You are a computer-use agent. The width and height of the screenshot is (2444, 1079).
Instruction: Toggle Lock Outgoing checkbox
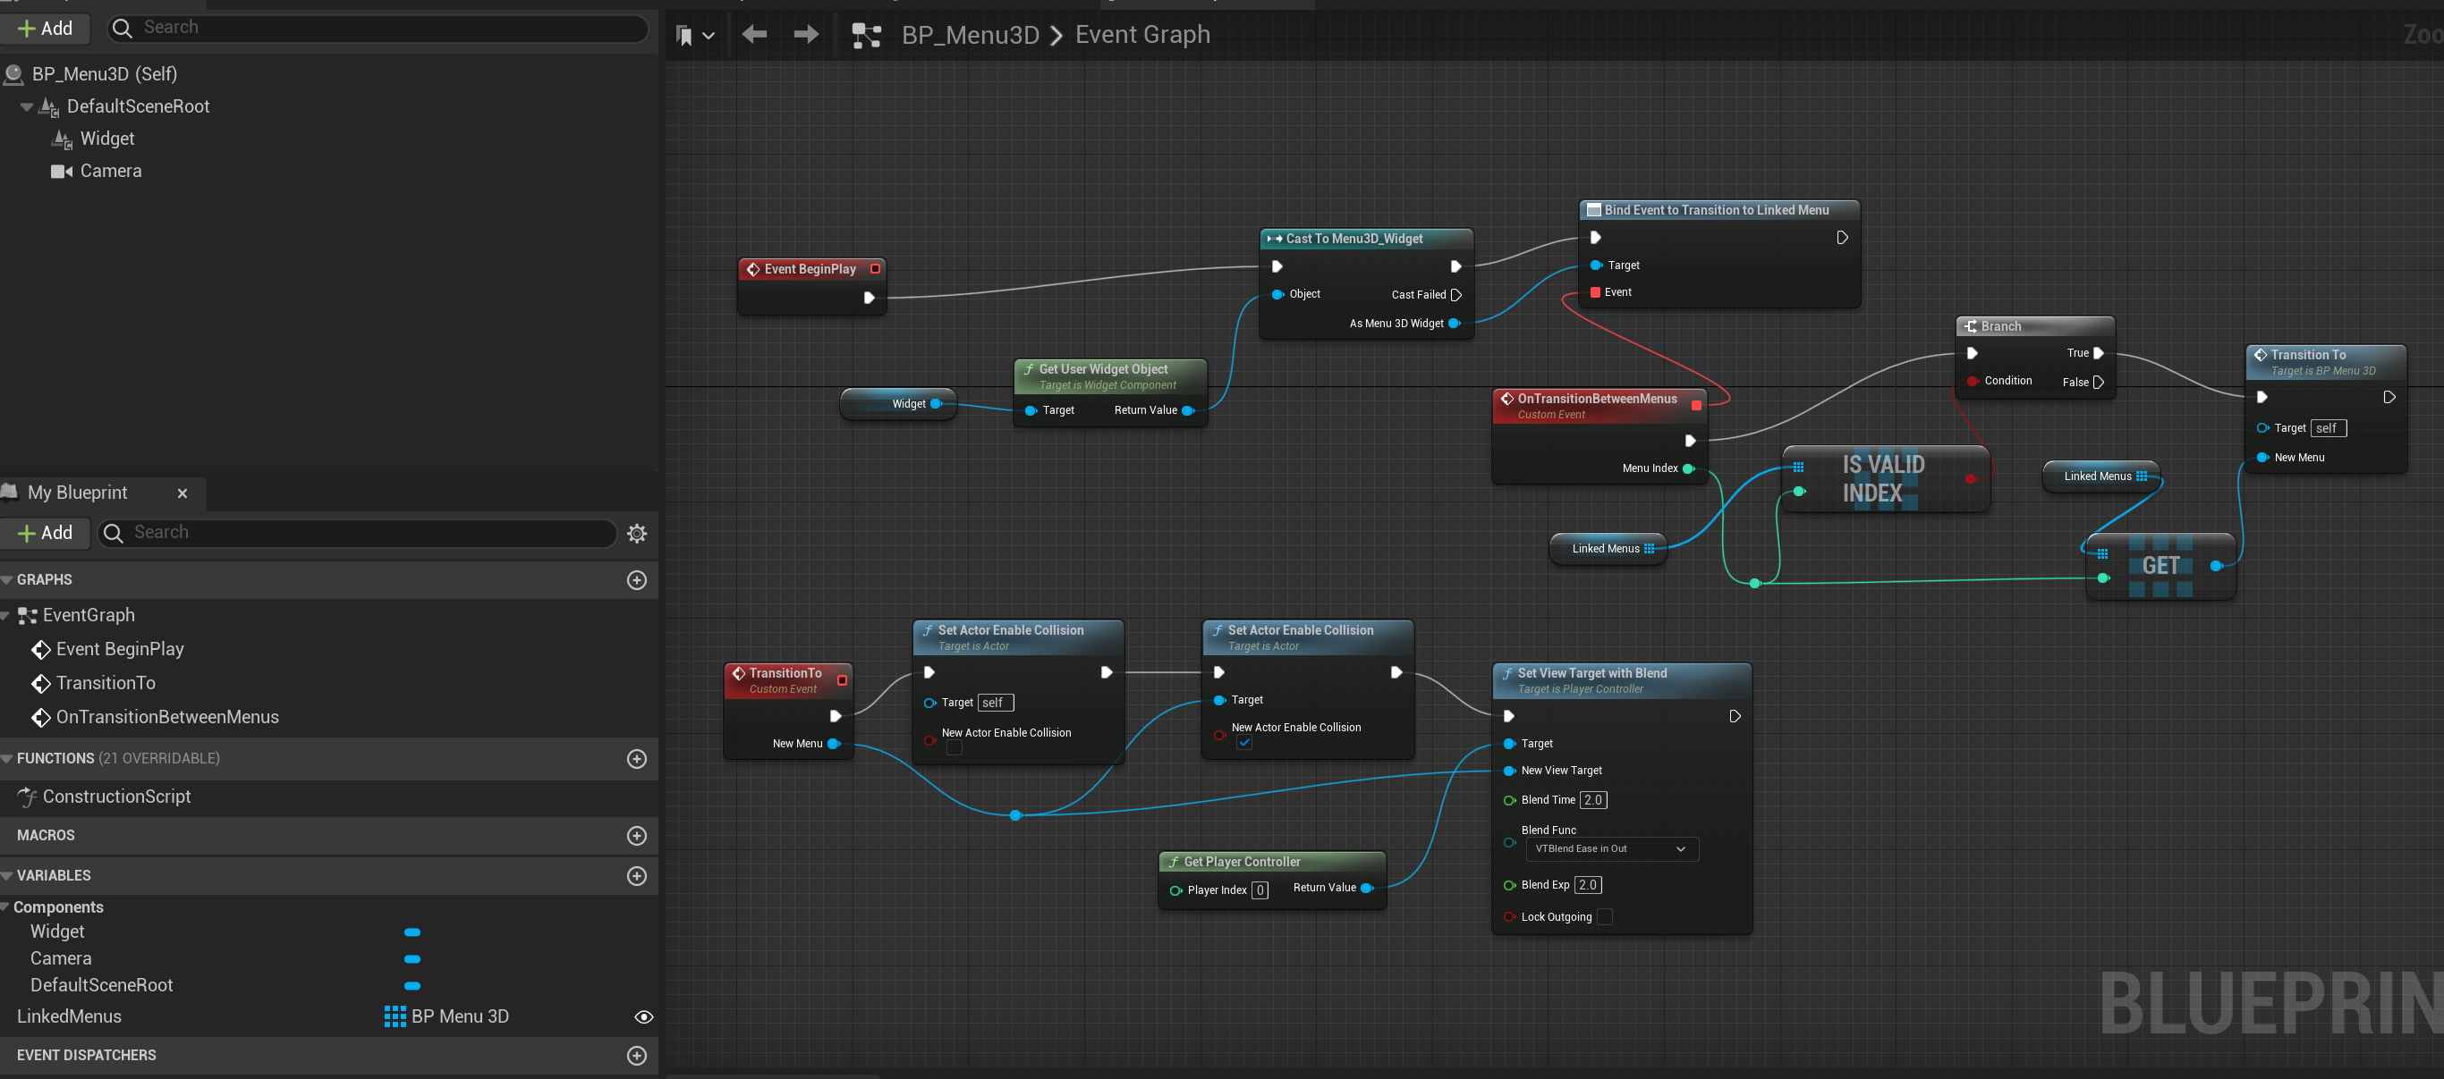point(1604,917)
